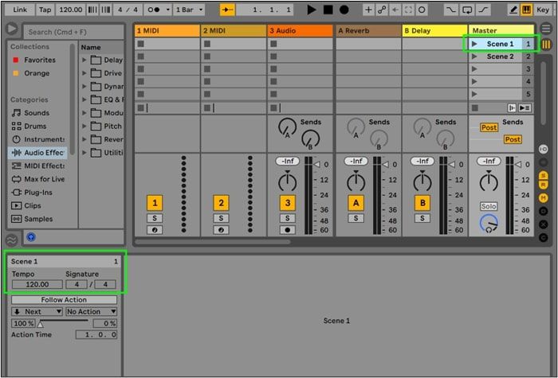Tap tempo with the Tap button

pyautogui.click(x=45, y=10)
